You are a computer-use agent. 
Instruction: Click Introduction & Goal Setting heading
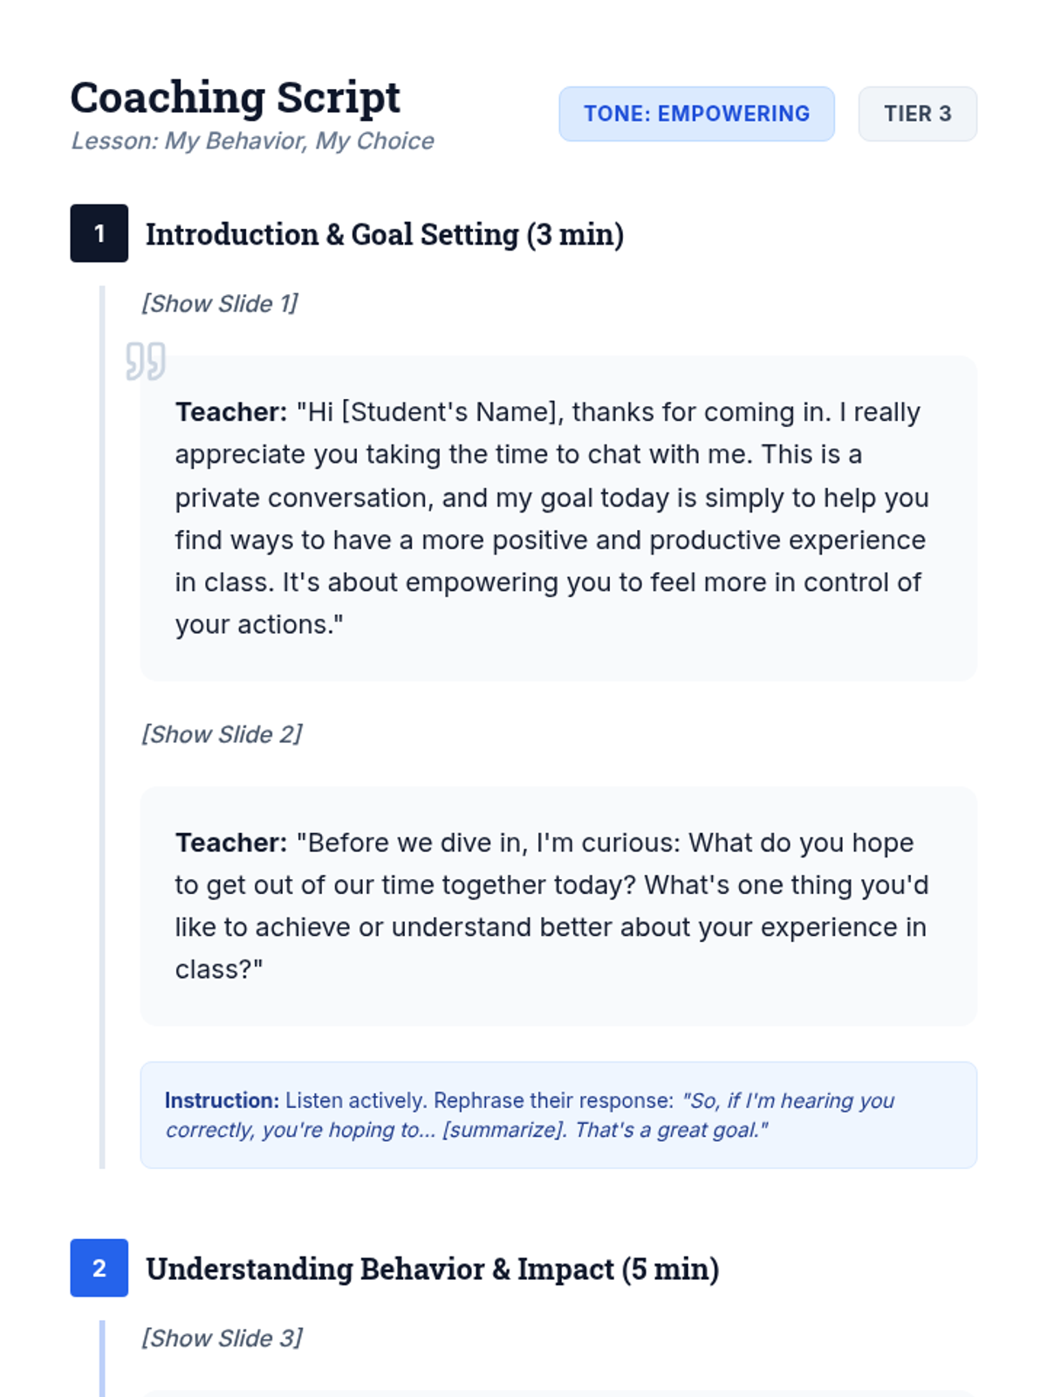click(384, 235)
